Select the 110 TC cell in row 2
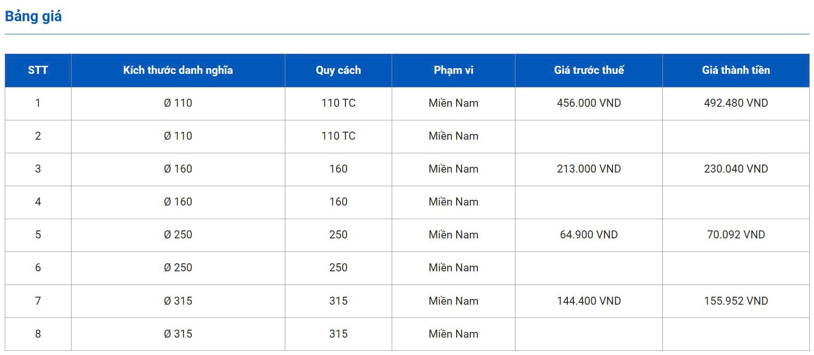 coord(338,136)
